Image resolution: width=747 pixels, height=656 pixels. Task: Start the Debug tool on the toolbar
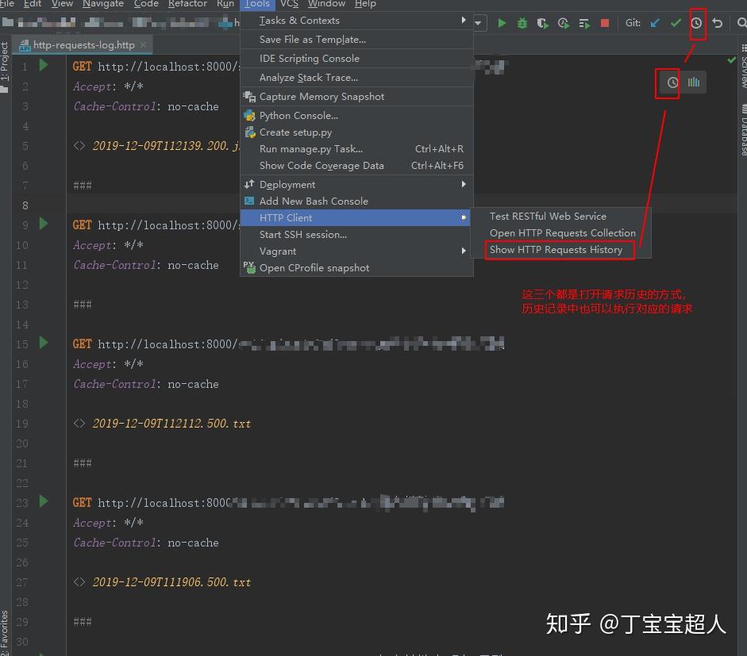[522, 23]
